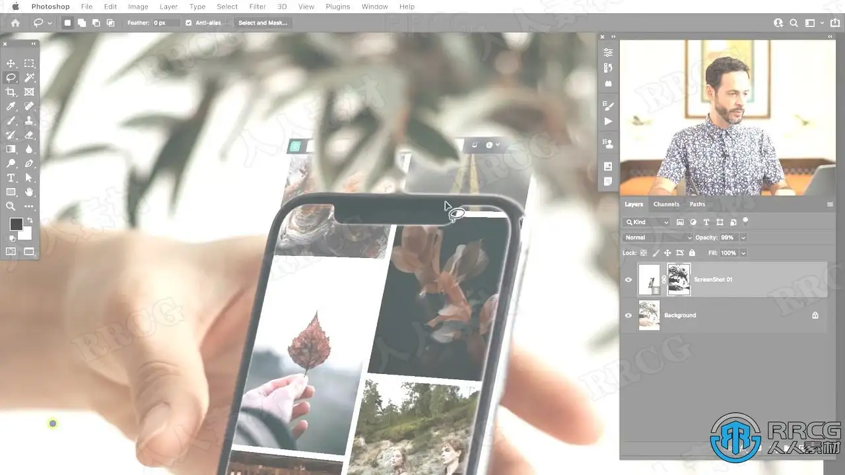Click Add to selection mode button

(82, 22)
